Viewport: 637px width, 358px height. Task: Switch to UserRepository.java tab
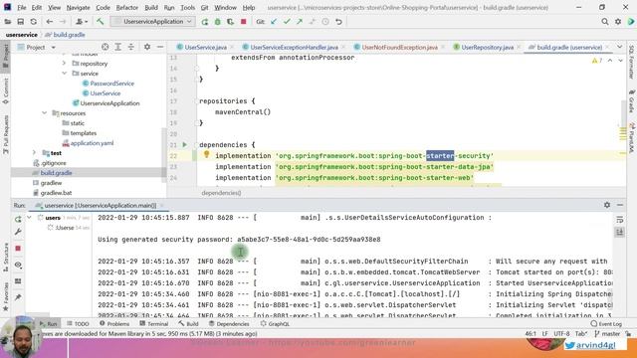tap(487, 48)
